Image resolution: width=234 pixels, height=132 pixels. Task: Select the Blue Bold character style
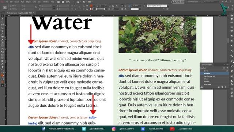click(x=214, y=73)
